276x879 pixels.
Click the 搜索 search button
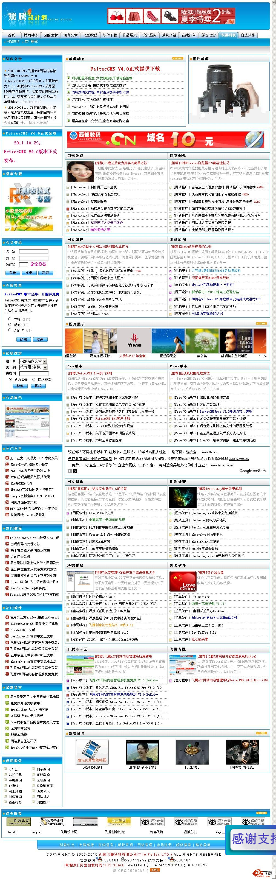point(20,386)
